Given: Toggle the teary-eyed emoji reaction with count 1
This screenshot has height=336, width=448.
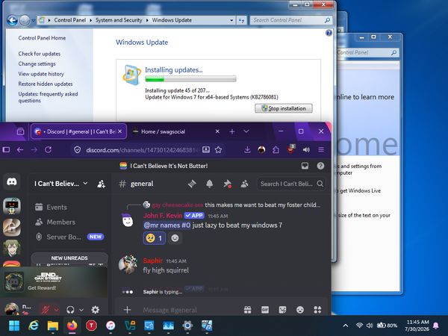Looking at the screenshot, I should [x=155, y=238].
